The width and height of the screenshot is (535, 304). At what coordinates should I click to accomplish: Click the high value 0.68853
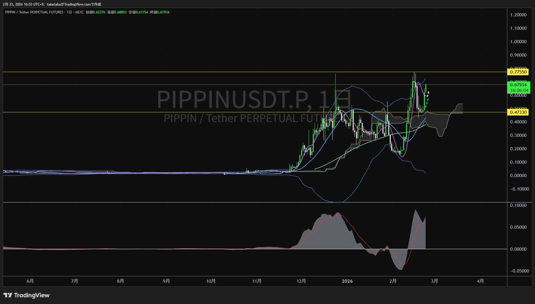click(120, 12)
